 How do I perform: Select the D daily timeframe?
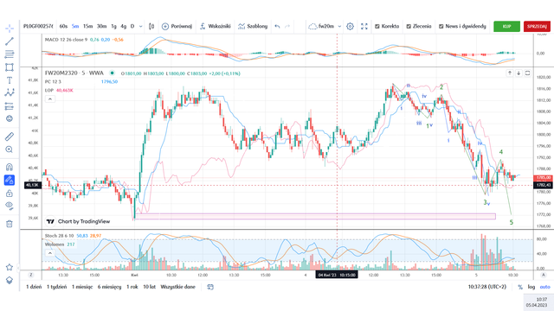point(132,27)
